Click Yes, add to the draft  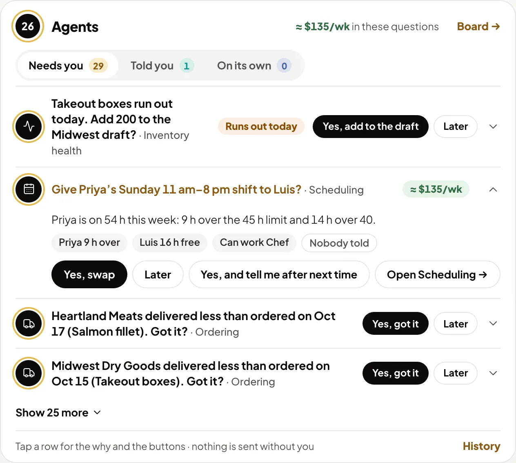[371, 127]
